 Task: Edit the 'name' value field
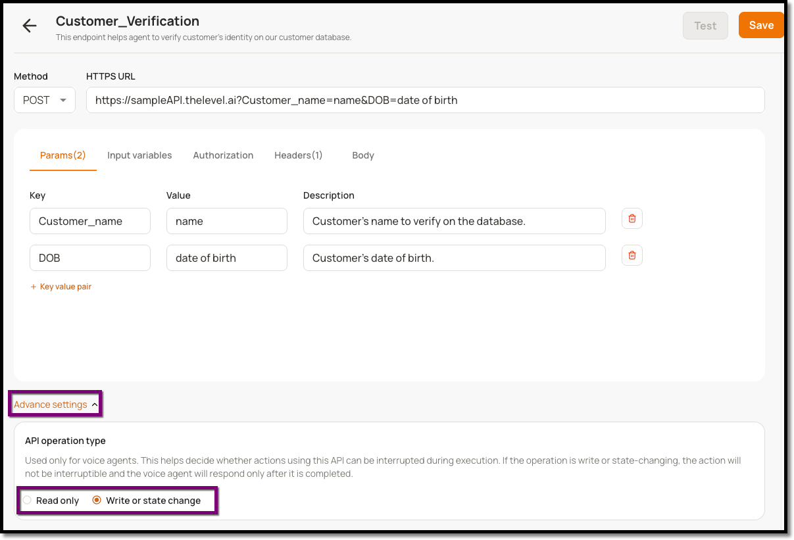(227, 221)
